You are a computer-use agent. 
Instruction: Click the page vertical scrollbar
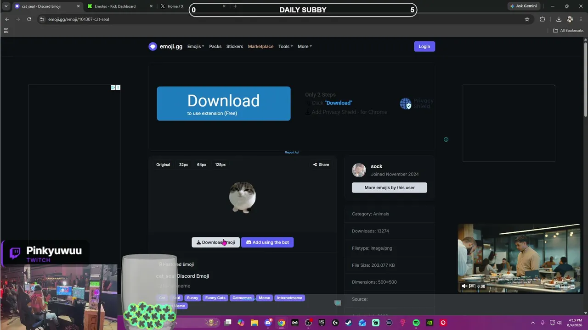(x=585, y=80)
